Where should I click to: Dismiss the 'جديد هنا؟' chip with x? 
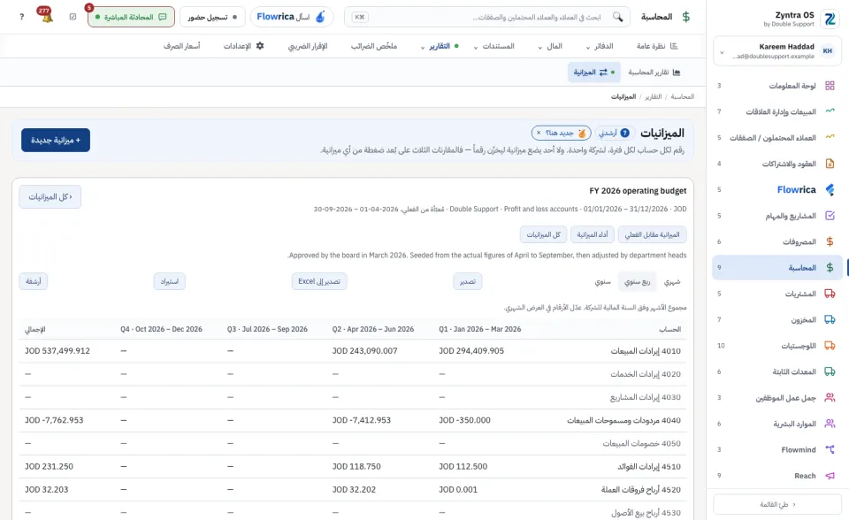point(539,133)
